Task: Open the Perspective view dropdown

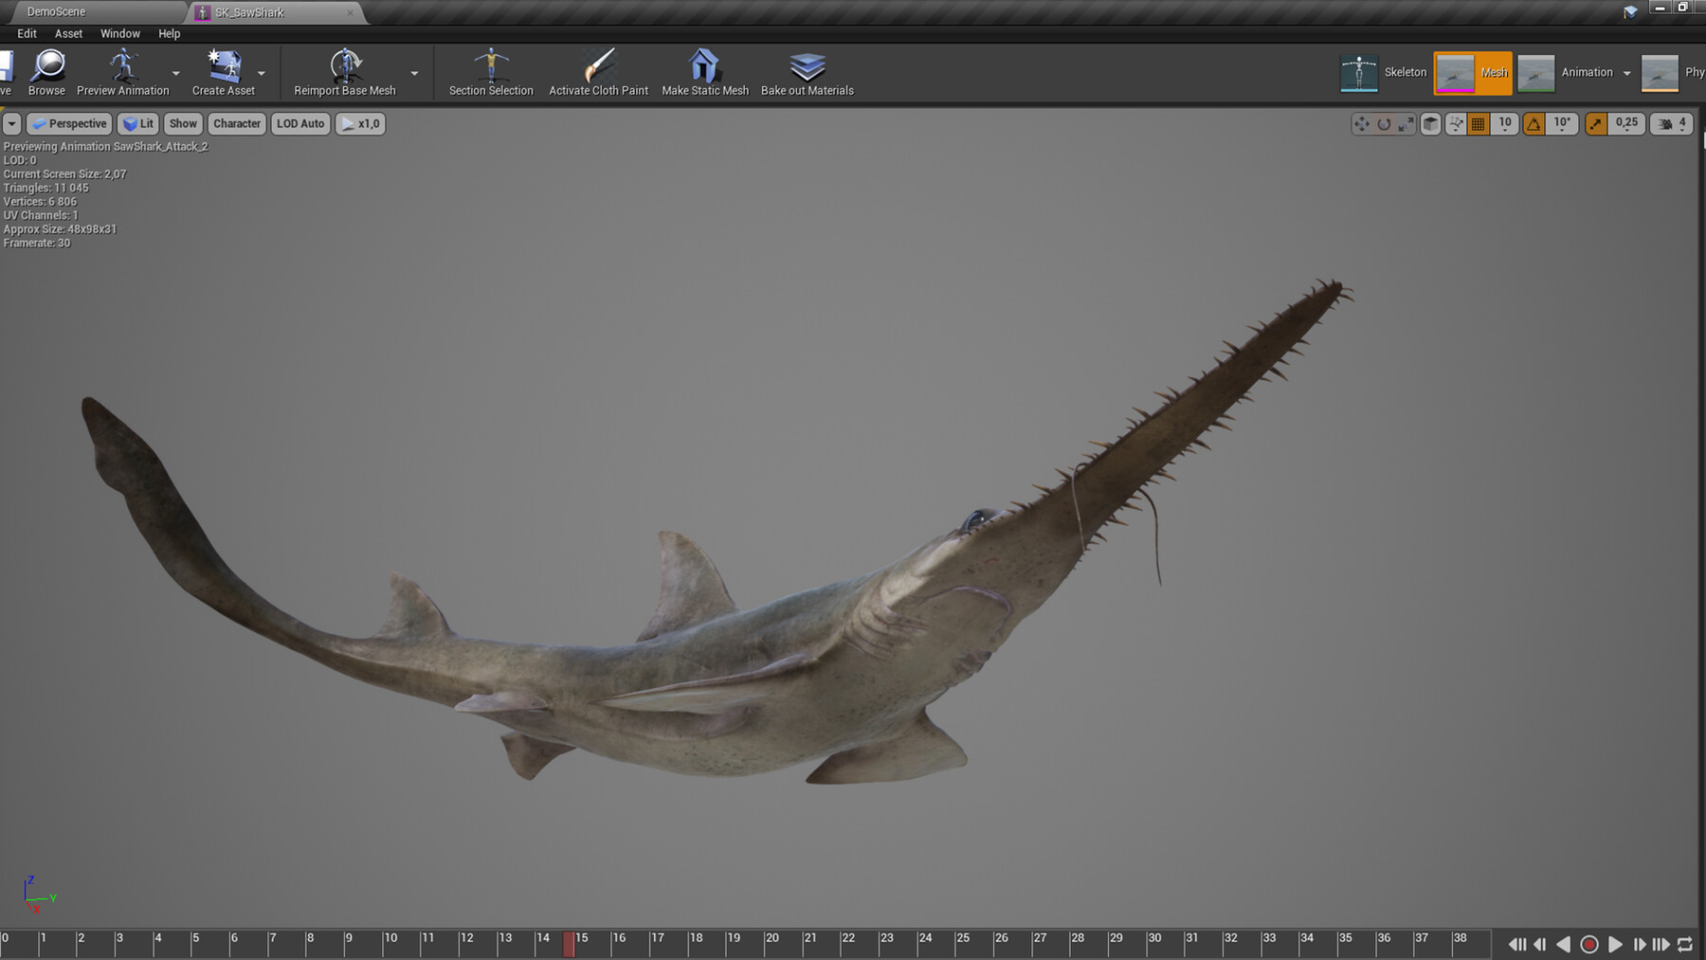Action: point(68,123)
